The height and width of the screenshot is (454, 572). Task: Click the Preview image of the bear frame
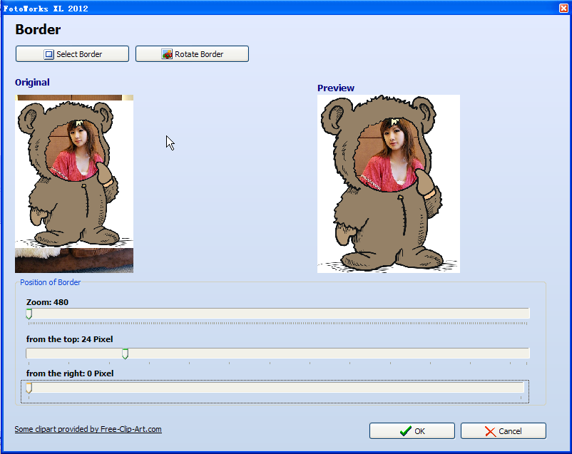(x=388, y=183)
